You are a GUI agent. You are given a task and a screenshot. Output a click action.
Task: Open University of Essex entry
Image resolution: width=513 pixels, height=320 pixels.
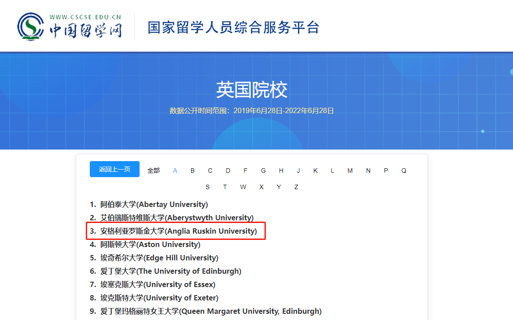point(157,284)
